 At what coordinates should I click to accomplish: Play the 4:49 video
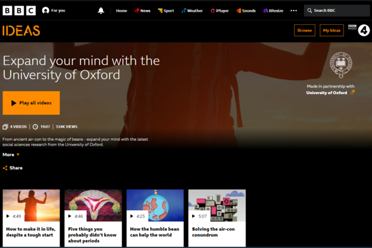14,216
